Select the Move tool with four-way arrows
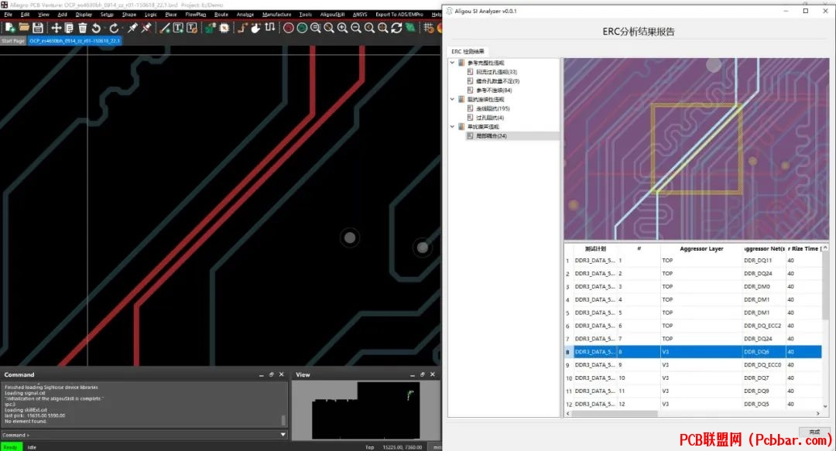 56,28
